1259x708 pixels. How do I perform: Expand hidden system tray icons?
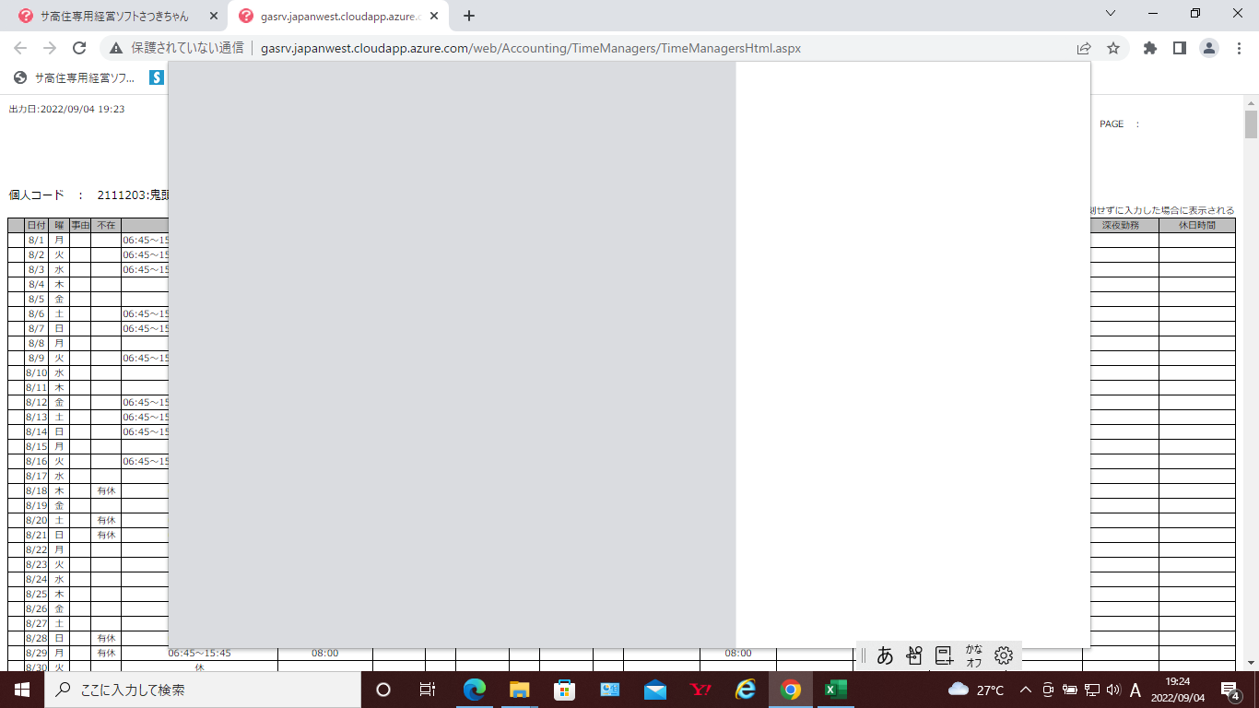pyautogui.click(x=1025, y=690)
